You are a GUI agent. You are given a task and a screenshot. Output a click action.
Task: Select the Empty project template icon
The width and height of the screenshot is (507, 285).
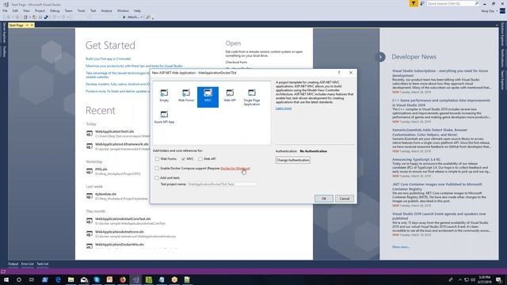pos(164,93)
